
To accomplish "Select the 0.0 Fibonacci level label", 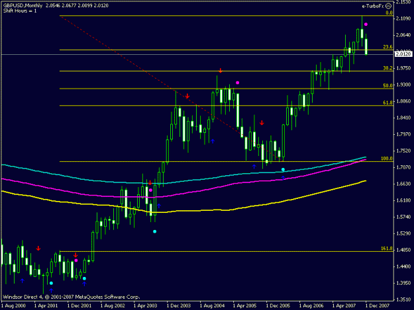I will point(389,13).
